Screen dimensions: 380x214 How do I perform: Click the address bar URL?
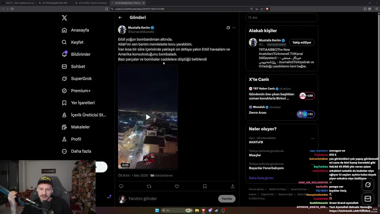coord(140,9)
